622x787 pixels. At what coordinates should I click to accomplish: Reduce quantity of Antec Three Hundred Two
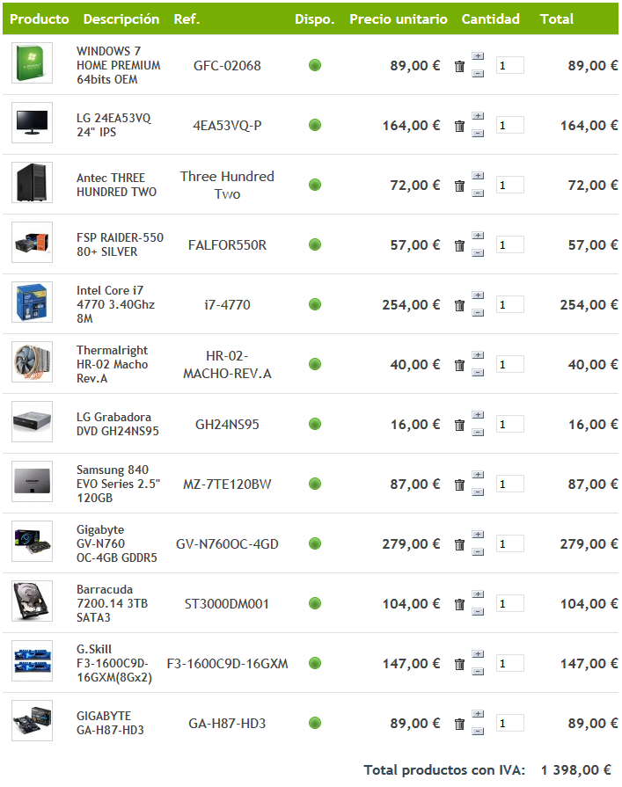[x=478, y=193]
